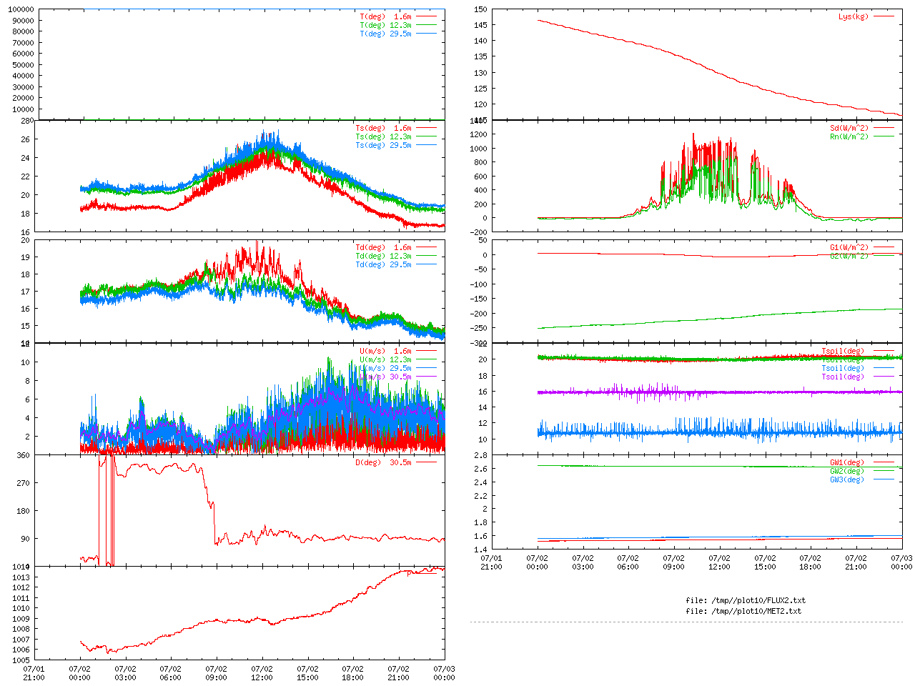Click the G1(W/m^2) legend label
The height and width of the screenshot is (686, 915).
(849, 248)
